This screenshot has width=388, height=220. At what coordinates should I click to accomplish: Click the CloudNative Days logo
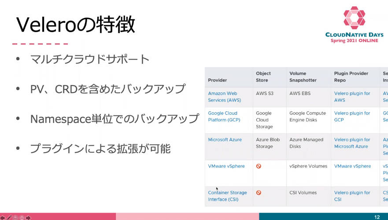tap(355, 25)
